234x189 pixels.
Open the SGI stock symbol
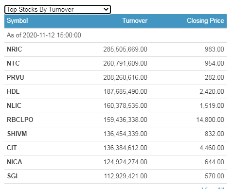click(12, 176)
